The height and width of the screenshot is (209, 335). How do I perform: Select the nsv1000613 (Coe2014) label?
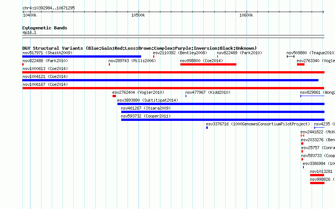(45, 69)
